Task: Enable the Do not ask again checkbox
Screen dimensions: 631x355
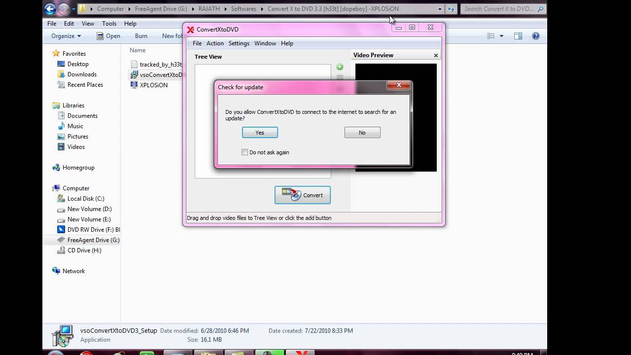Action: pyautogui.click(x=245, y=152)
